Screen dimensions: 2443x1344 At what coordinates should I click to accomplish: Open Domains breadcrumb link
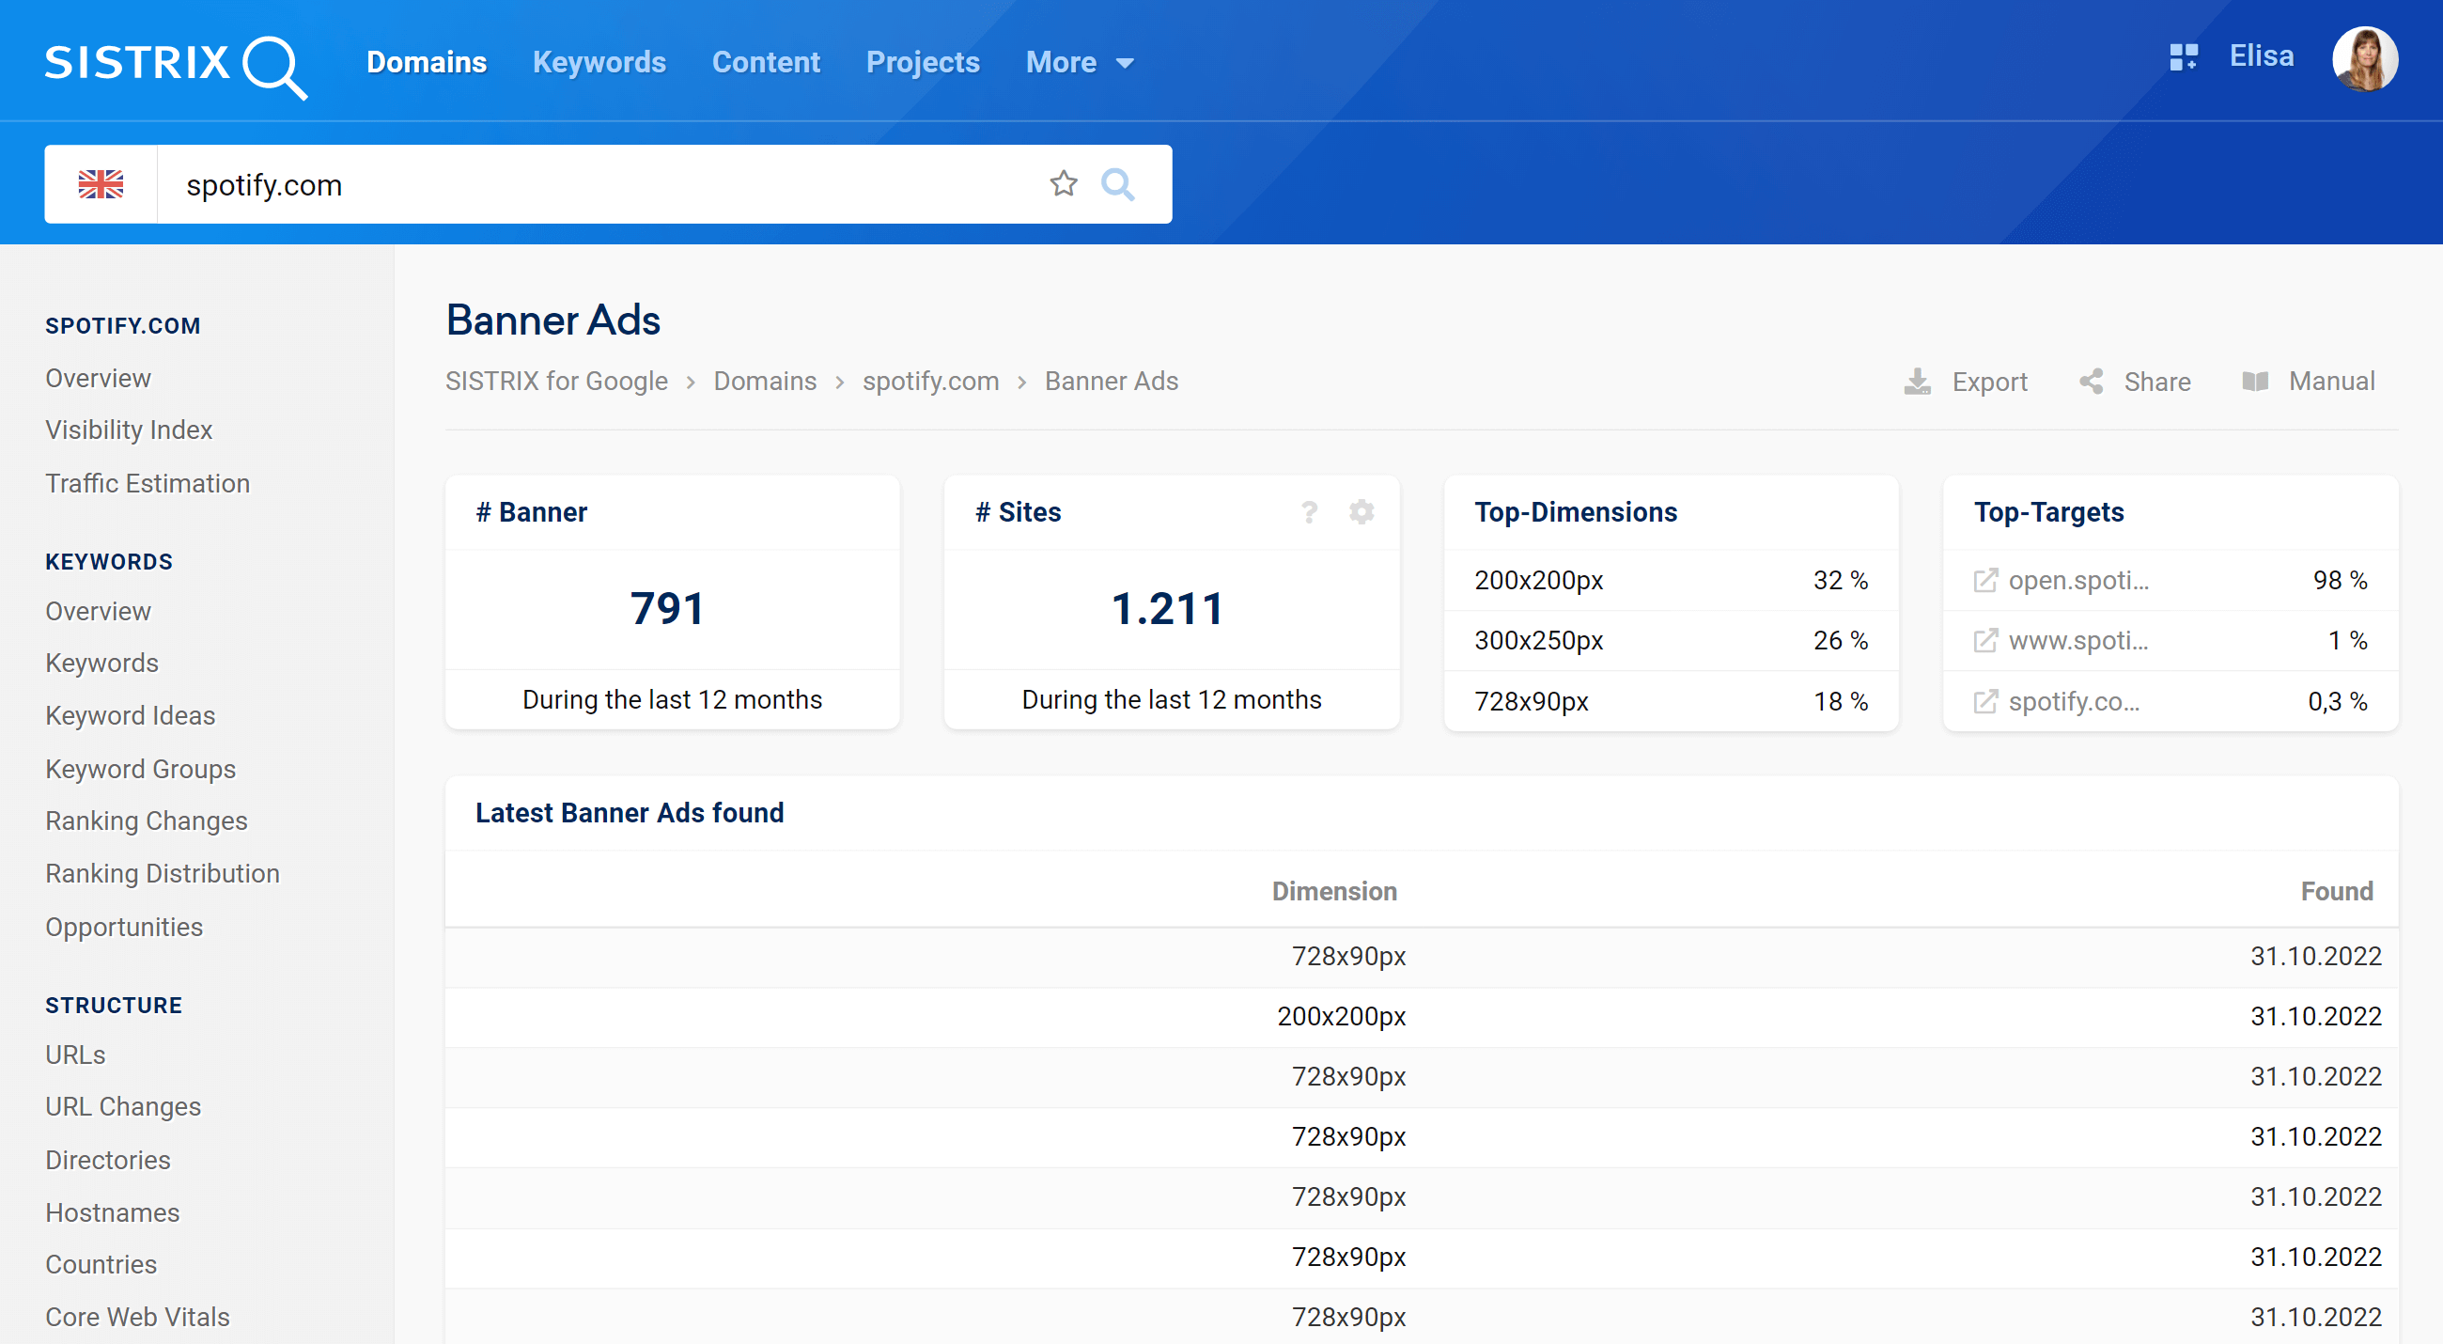(766, 382)
